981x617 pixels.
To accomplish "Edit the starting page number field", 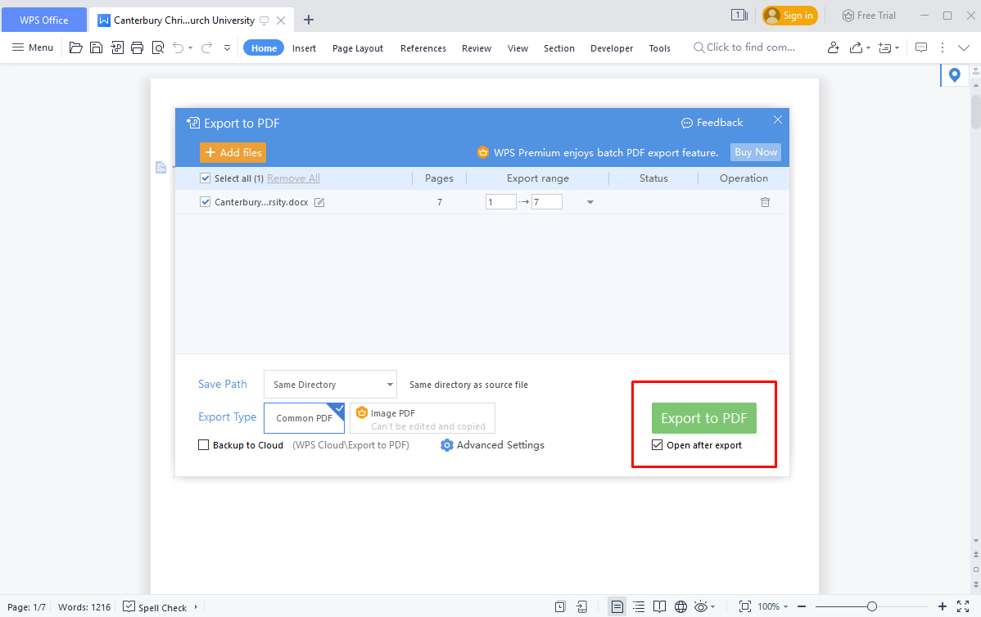I will [500, 201].
